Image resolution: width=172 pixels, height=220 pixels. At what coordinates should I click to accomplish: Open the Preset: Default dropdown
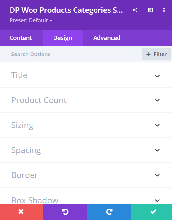(x=31, y=20)
